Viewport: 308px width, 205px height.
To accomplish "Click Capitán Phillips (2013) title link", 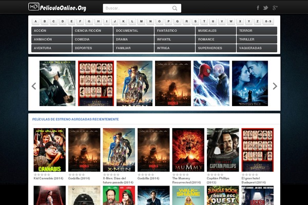I will point(218,180).
